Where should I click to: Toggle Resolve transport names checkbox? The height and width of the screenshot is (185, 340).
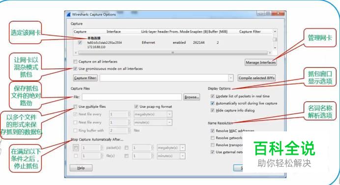[x=212, y=145]
